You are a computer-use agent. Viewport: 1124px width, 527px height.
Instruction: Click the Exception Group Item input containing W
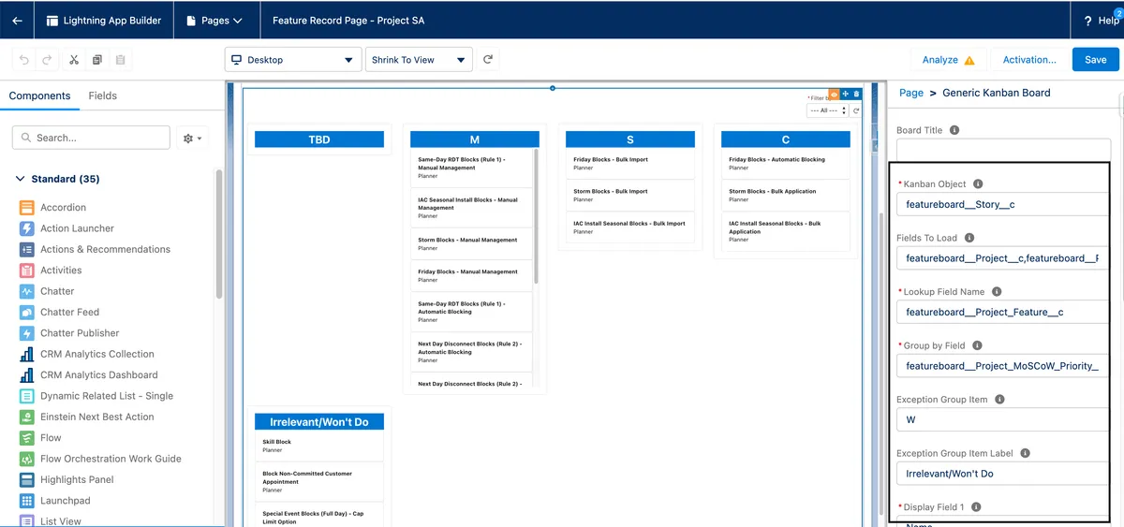(1003, 419)
